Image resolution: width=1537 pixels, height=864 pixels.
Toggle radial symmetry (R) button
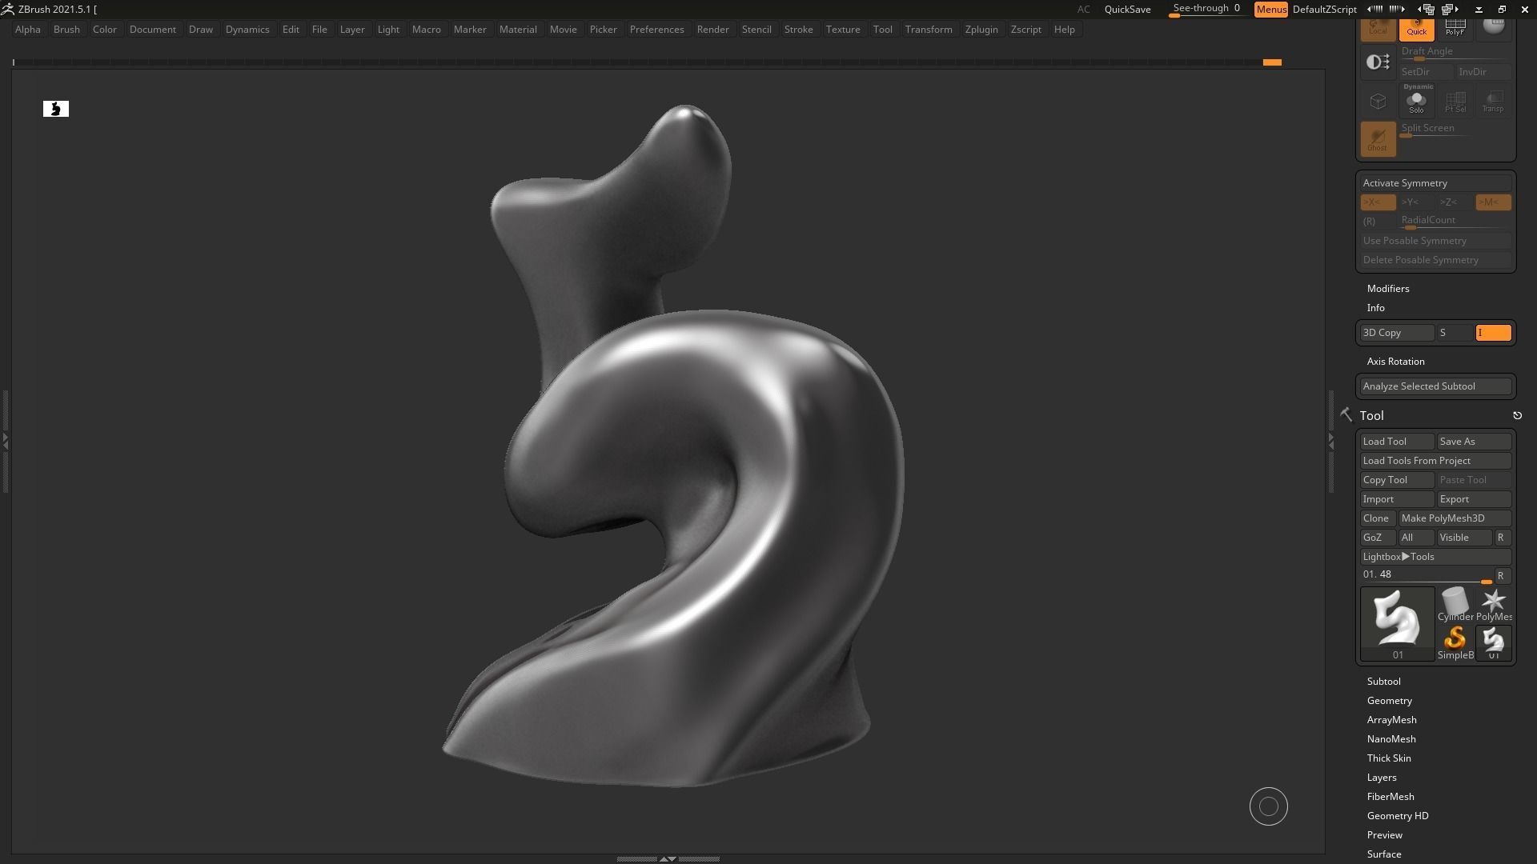point(1378,222)
